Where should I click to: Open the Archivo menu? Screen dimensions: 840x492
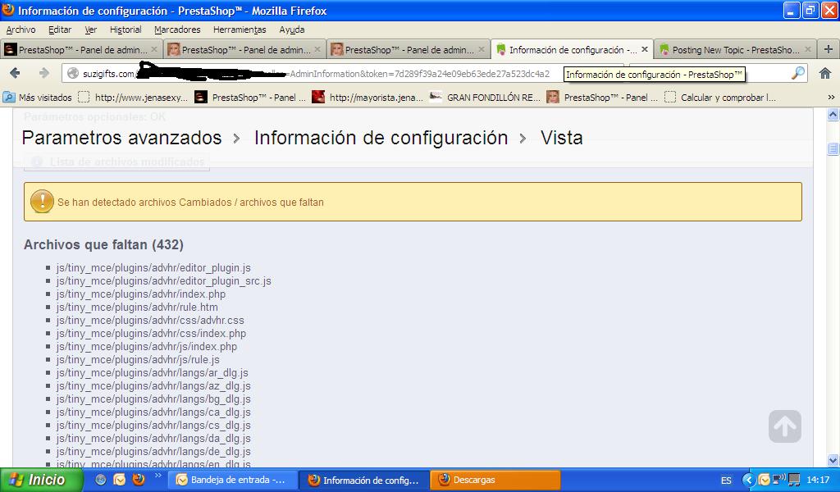tap(21, 30)
